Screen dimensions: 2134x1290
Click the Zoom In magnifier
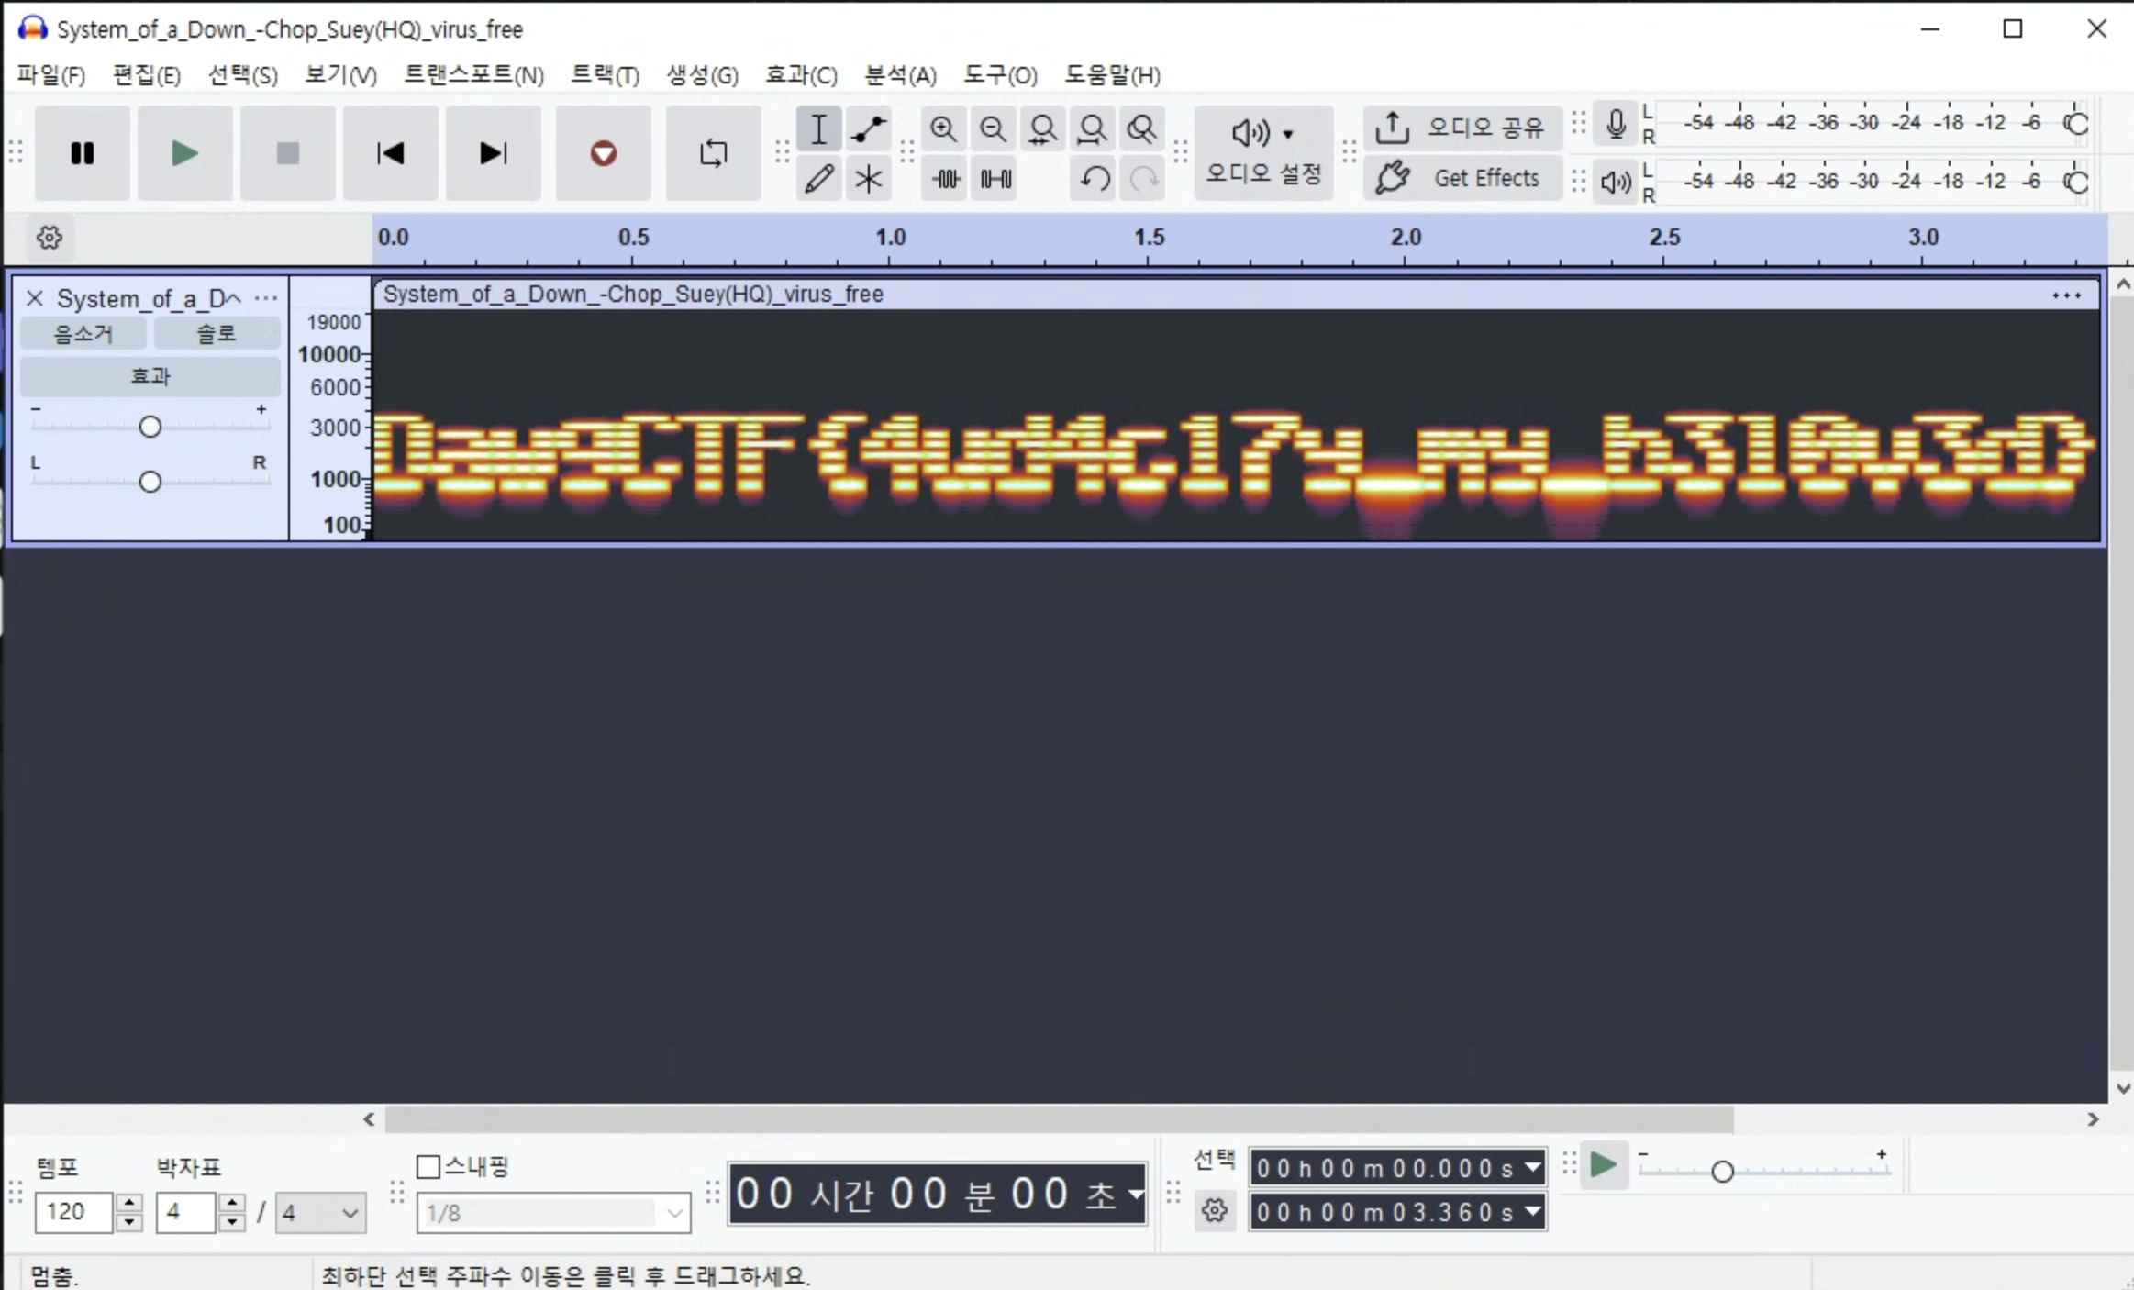943,129
